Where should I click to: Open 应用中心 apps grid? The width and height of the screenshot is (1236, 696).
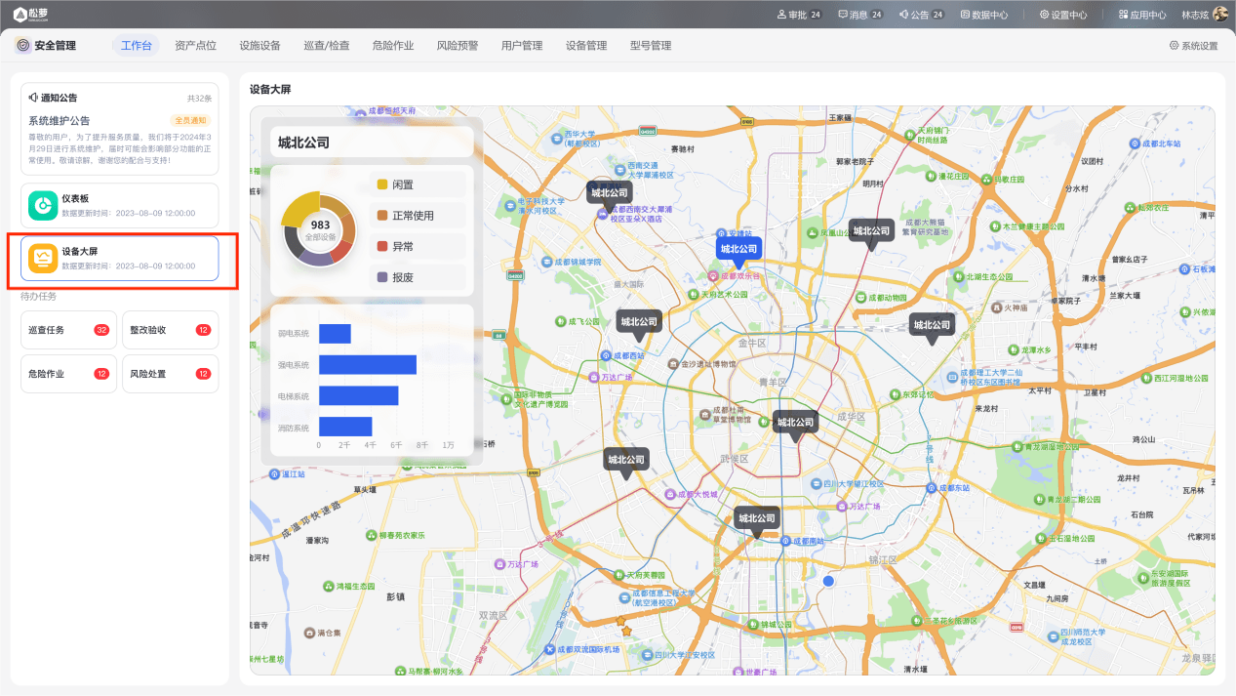[1142, 15]
